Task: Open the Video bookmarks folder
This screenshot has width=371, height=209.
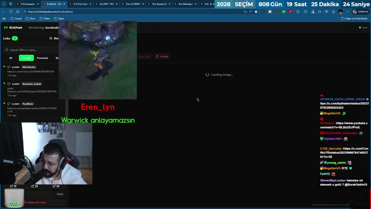Action: (x=45, y=19)
